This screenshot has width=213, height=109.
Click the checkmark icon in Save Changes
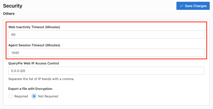coord(181,6)
